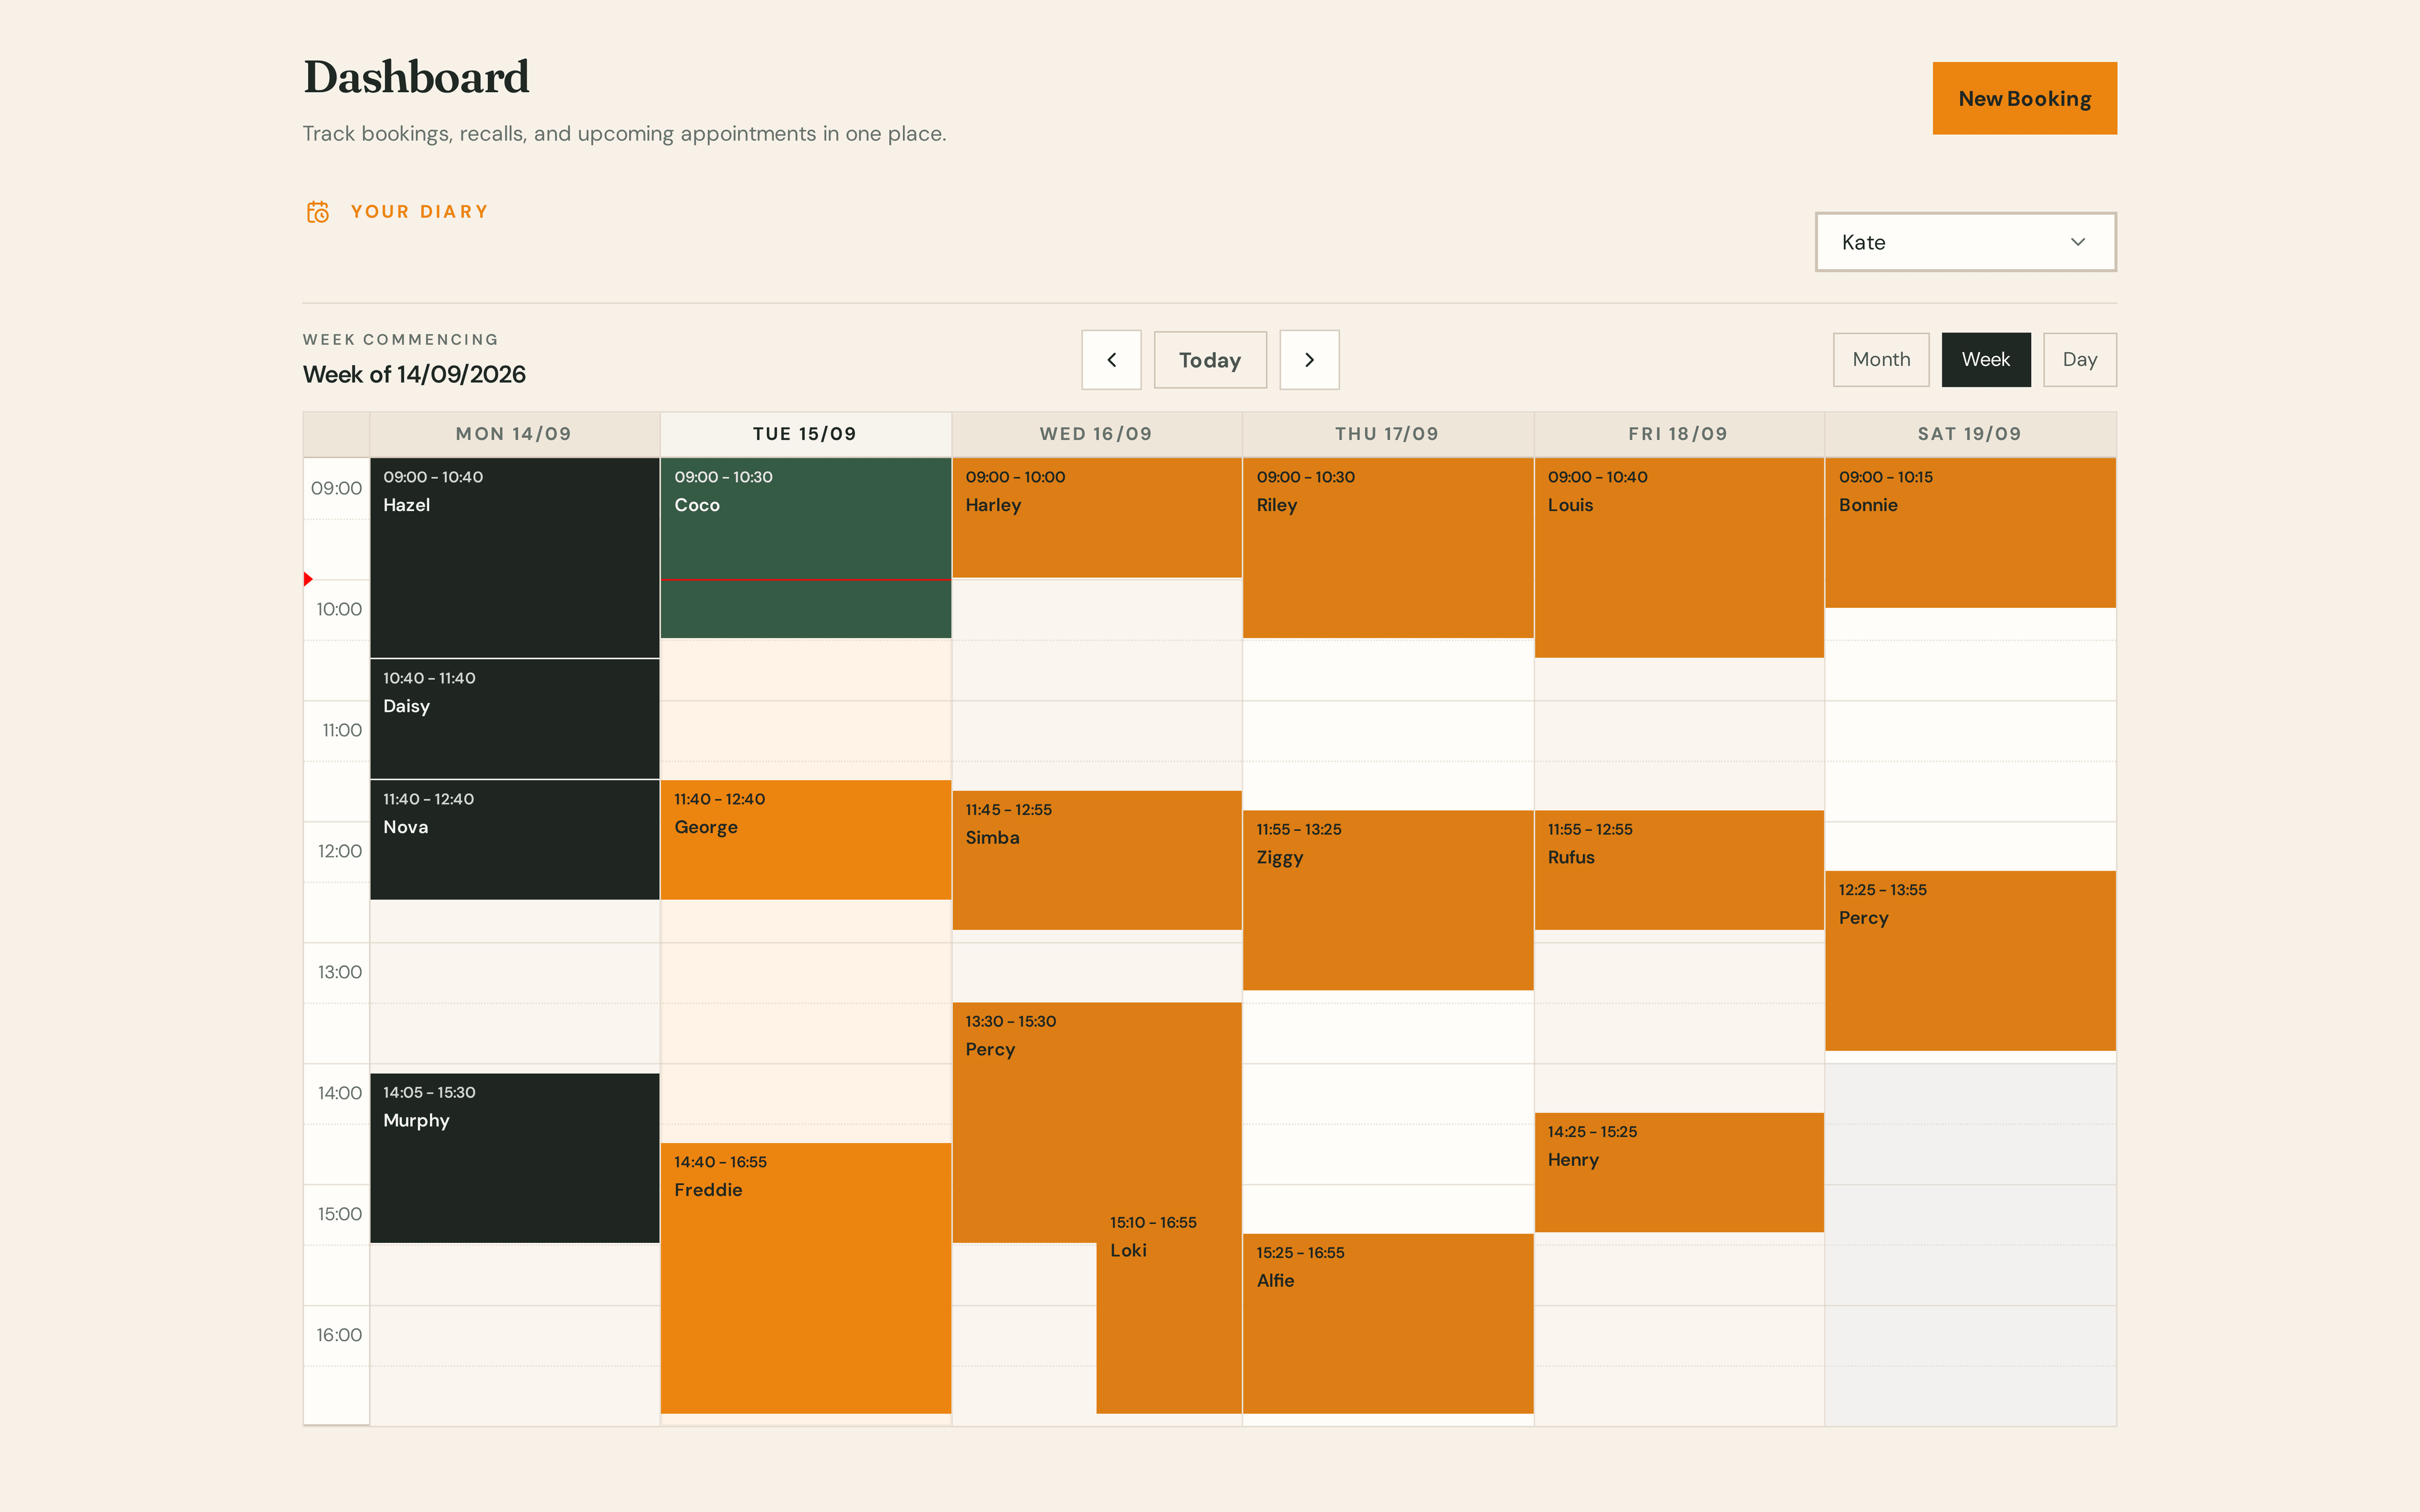
Task: Click the New Booking button
Action: click(x=2024, y=98)
